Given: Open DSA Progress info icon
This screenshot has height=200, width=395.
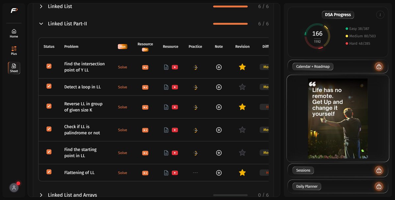Looking at the screenshot, I should coord(380,14).
